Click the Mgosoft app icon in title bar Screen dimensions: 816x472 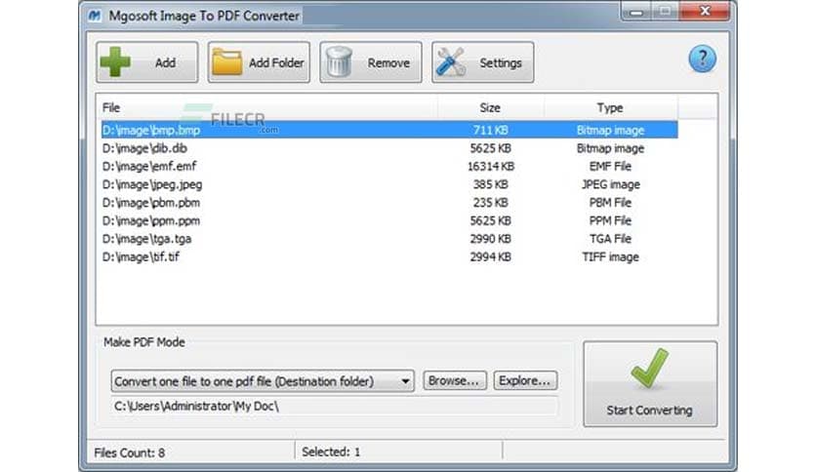click(95, 17)
